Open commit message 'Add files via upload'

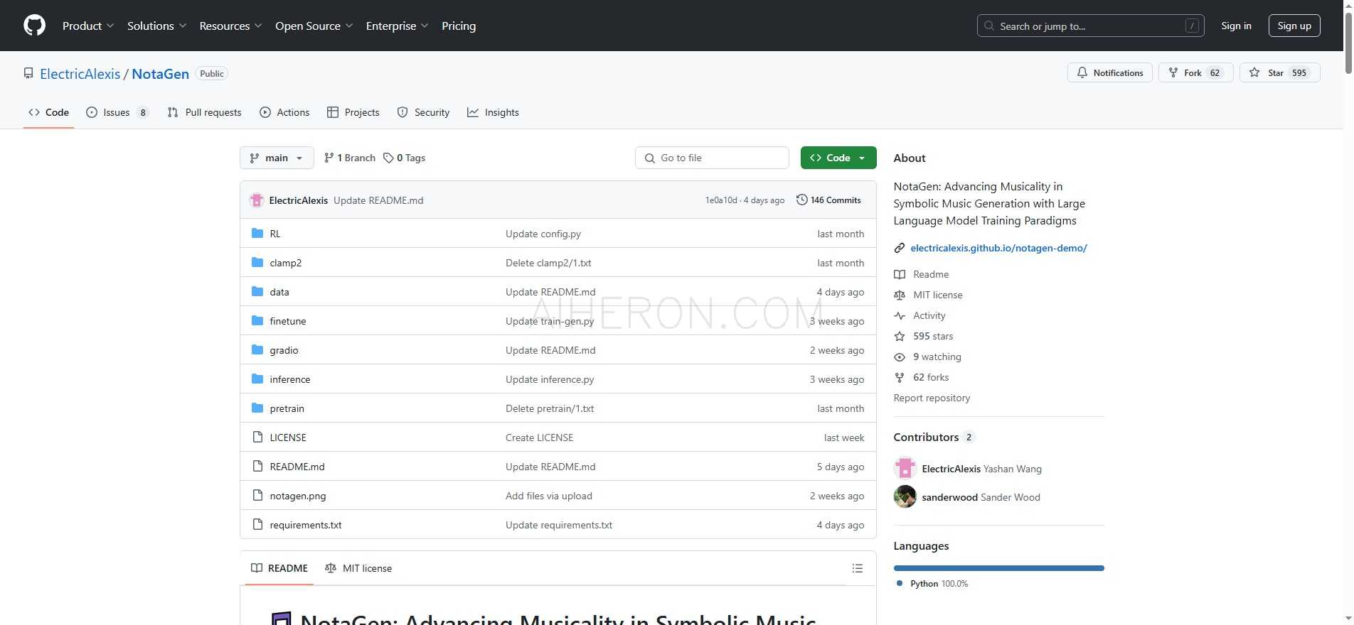click(x=548, y=496)
